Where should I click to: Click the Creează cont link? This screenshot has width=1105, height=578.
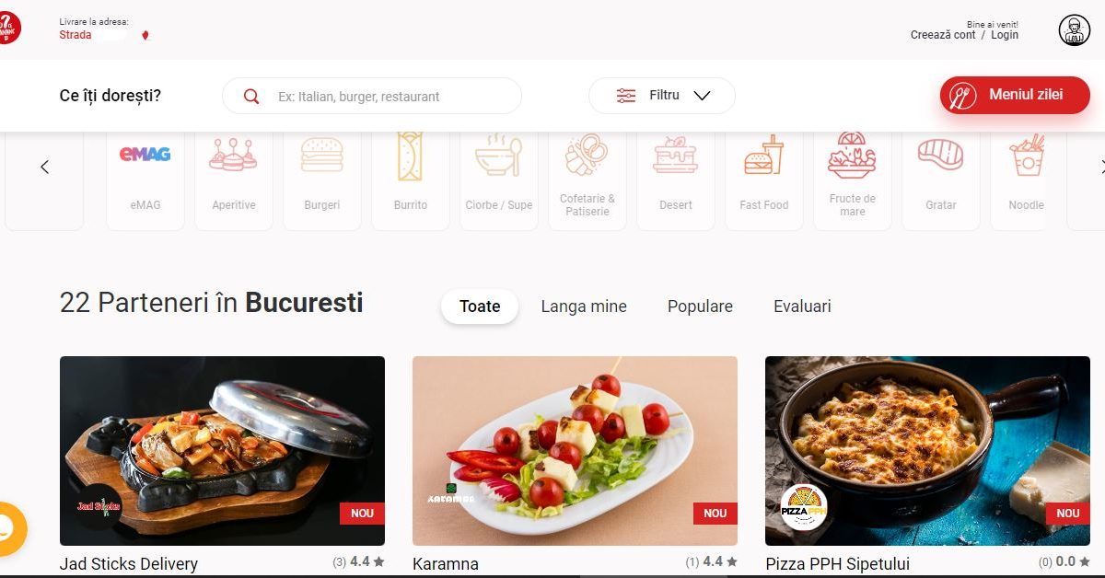(x=943, y=35)
